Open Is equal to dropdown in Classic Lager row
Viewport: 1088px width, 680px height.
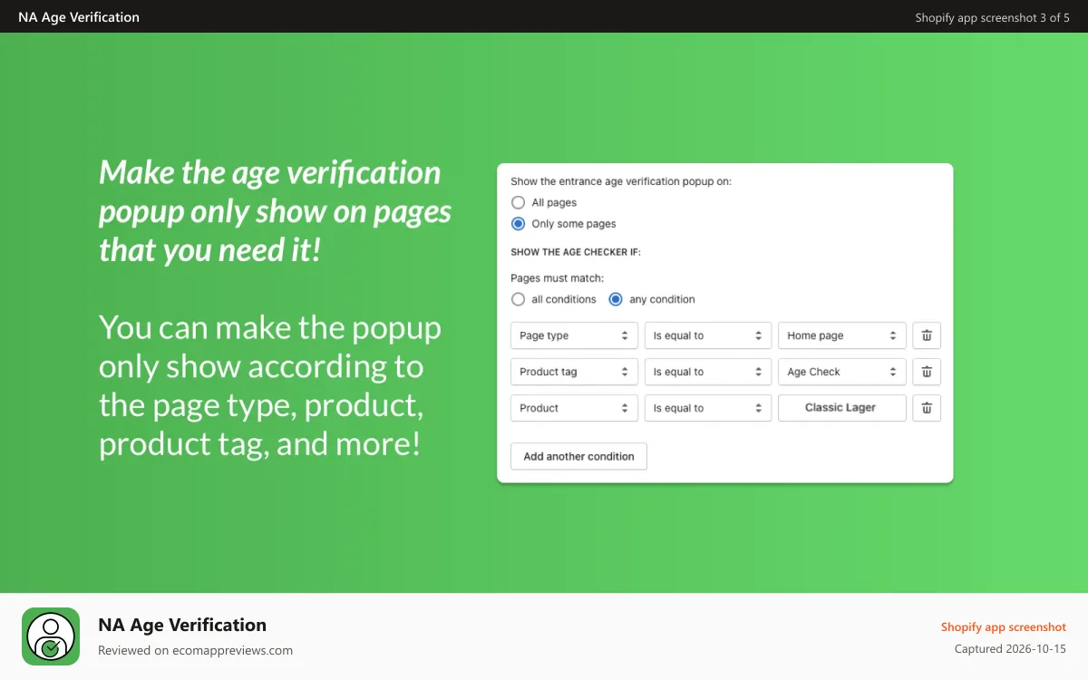pyautogui.click(x=708, y=408)
